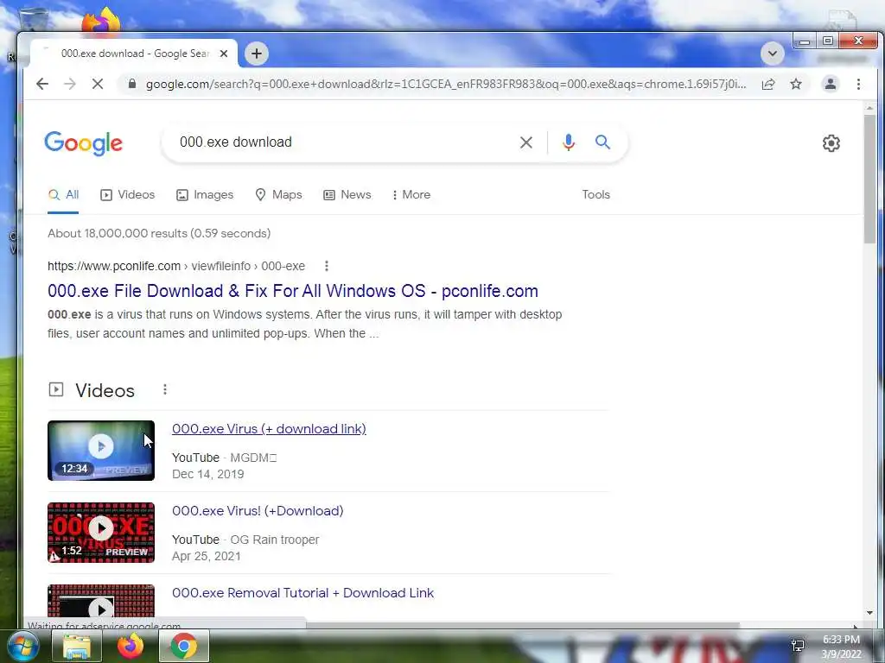This screenshot has height=663, width=885.
Task: Stop page loading with the X button
Action: click(98, 84)
